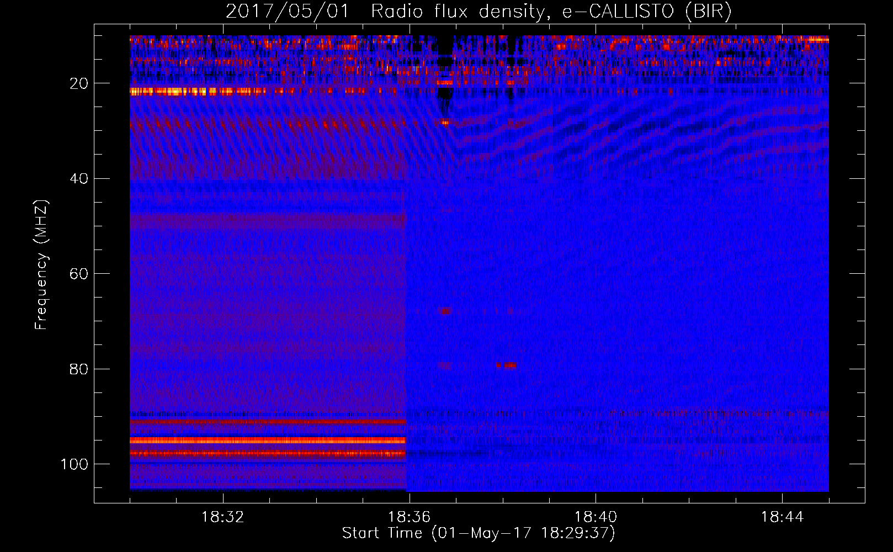Click the 'Start Time (01-May-17 18:29:37)' label
The height and width of the screenshot is (552, 893).
coord(479,533)
